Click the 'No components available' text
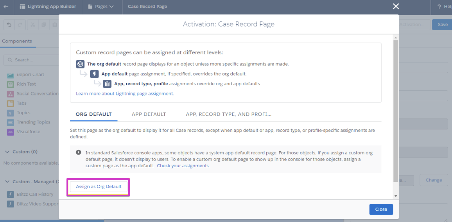Image resolution: width=452 pixels, height=222 pixels. [31, 163]
